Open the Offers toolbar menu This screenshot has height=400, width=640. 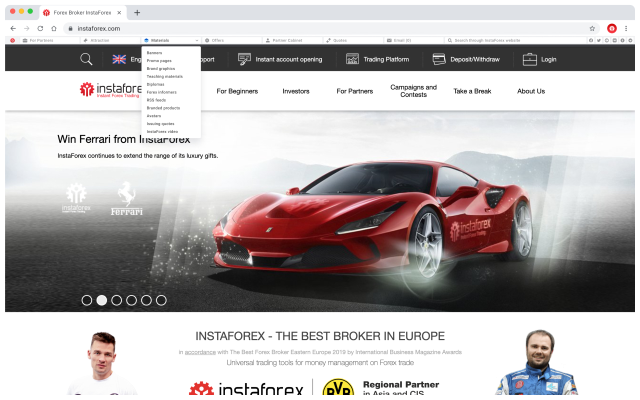(x=232, y=40)
